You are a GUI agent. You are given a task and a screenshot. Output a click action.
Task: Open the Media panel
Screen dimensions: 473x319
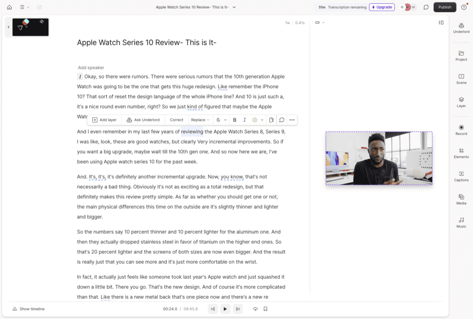[461, 199]
